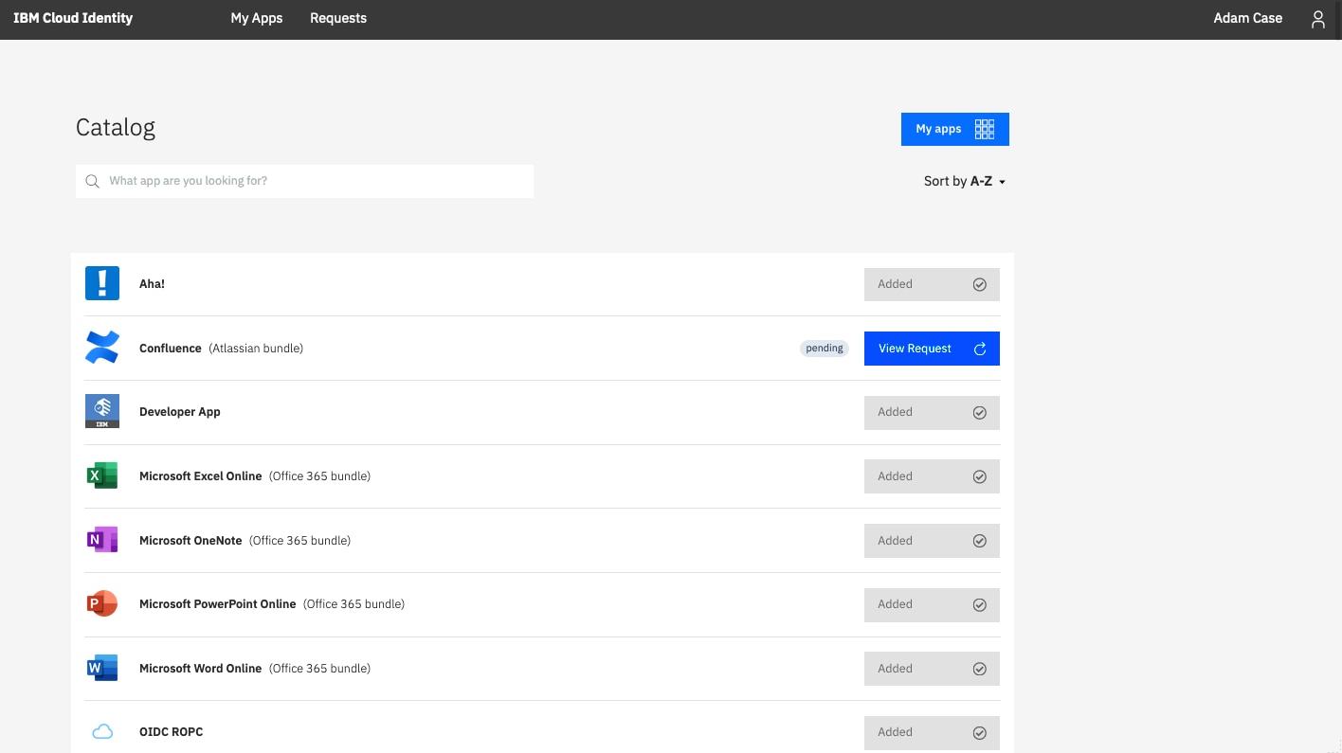Click the checkmark icon in Aha! row
This screenshot has height=753, width=1342.
pos(980,284)
